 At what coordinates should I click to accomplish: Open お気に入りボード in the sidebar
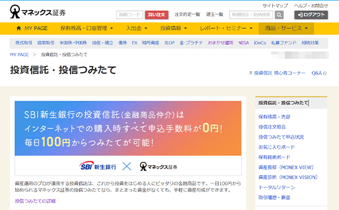(277, 147)
